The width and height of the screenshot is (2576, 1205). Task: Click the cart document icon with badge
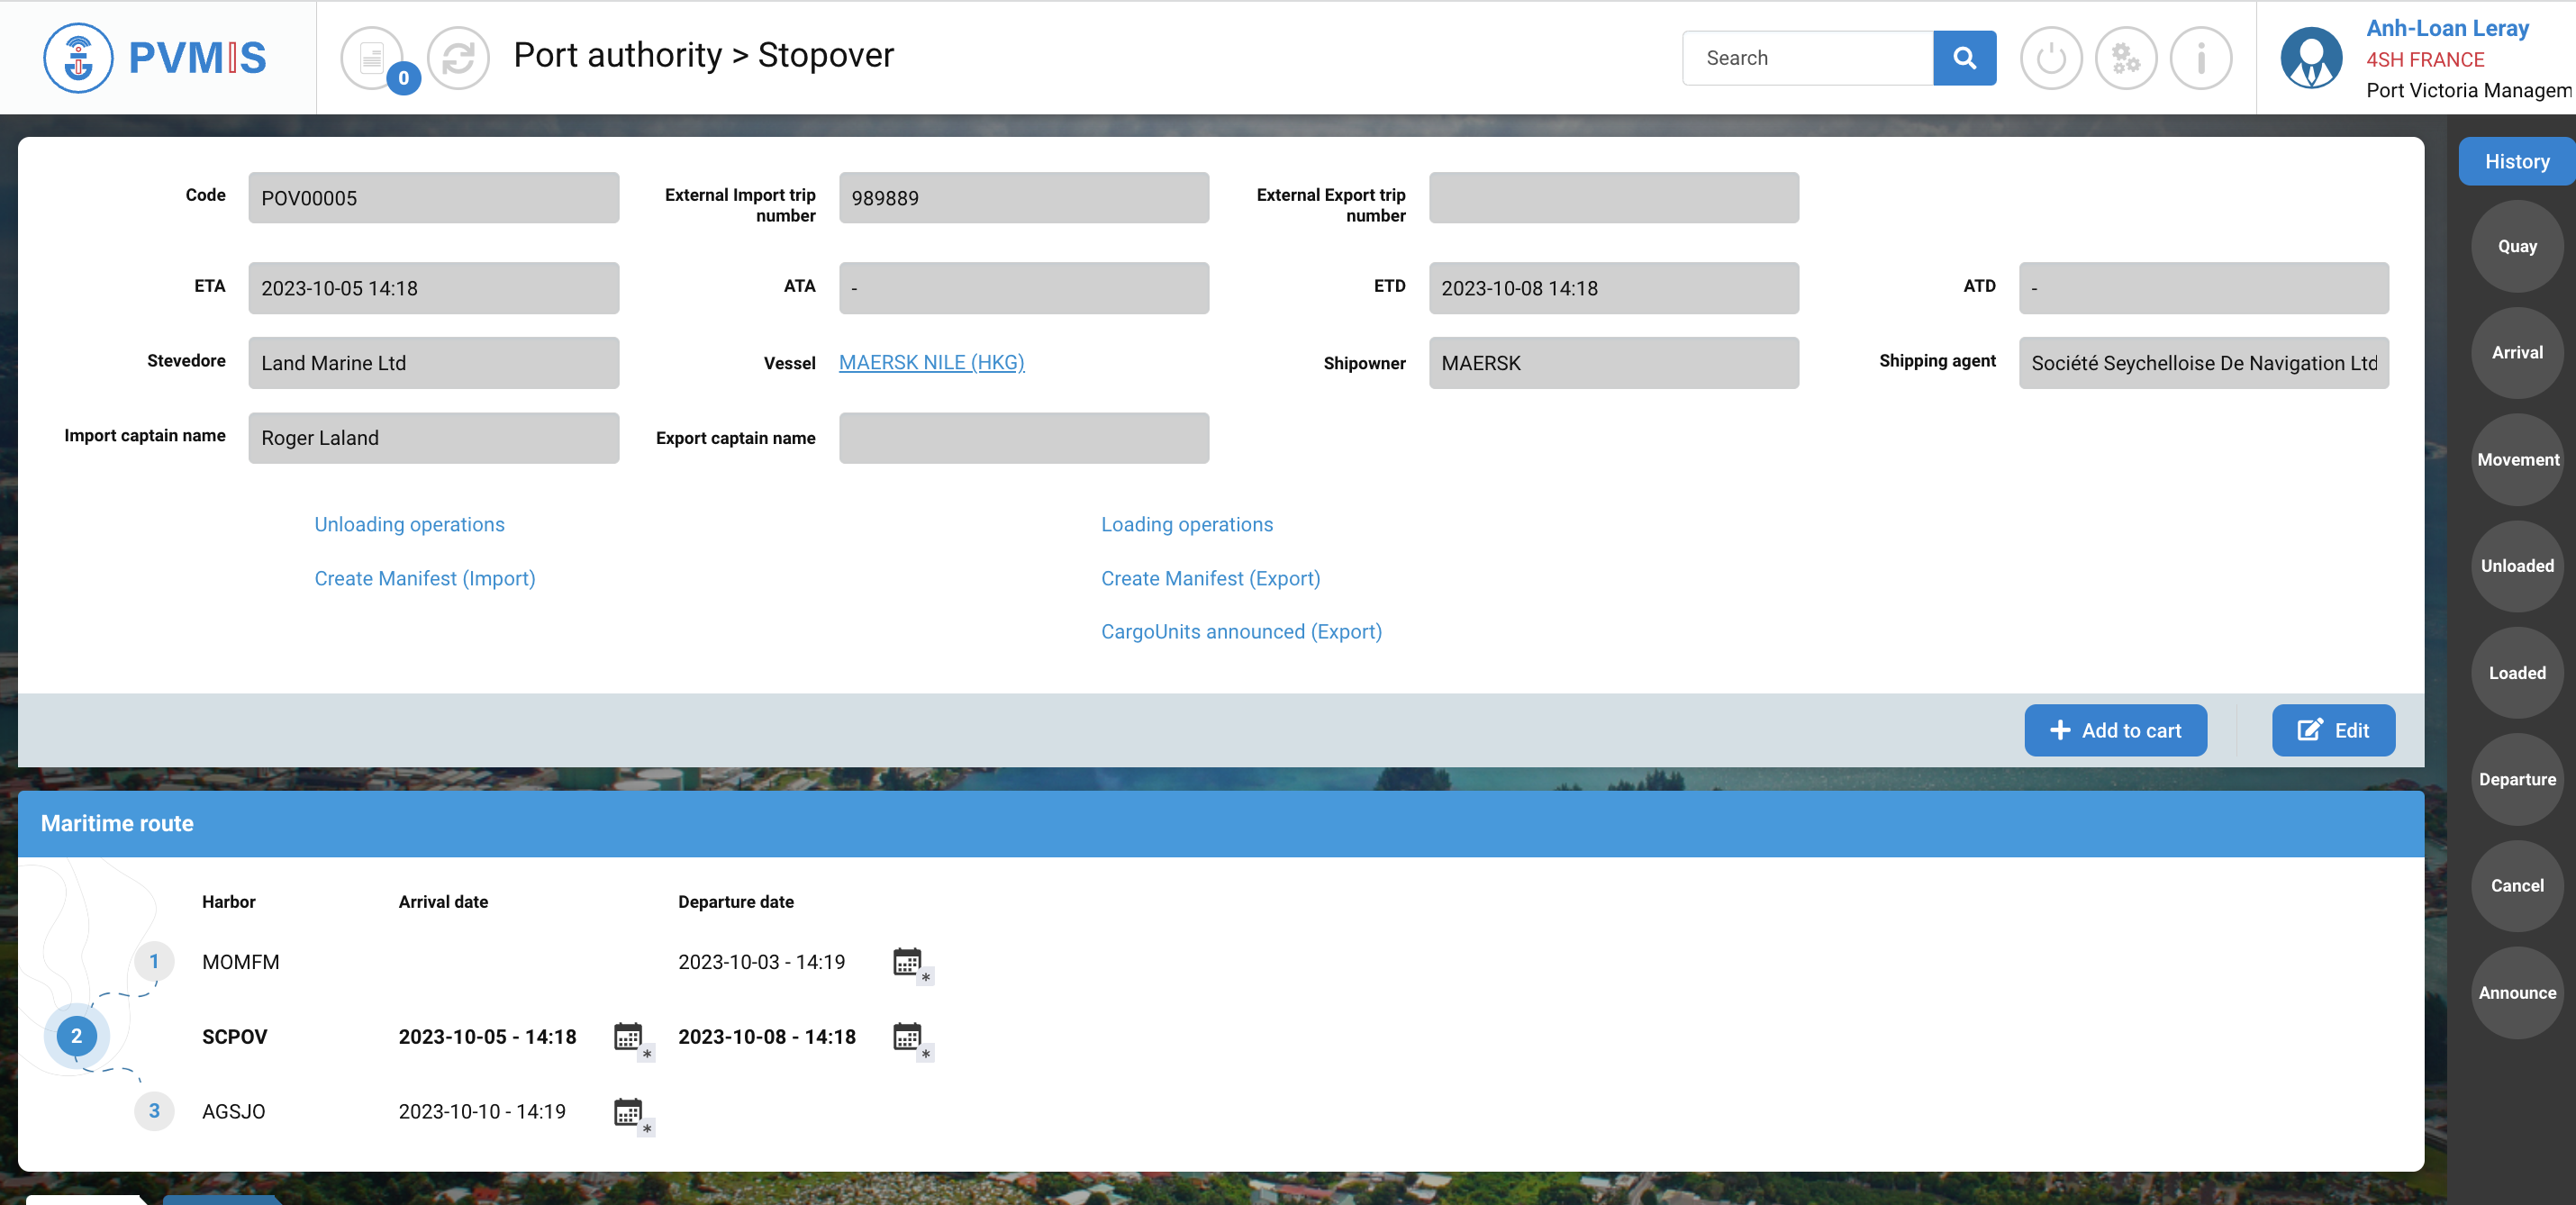(372, 58)
